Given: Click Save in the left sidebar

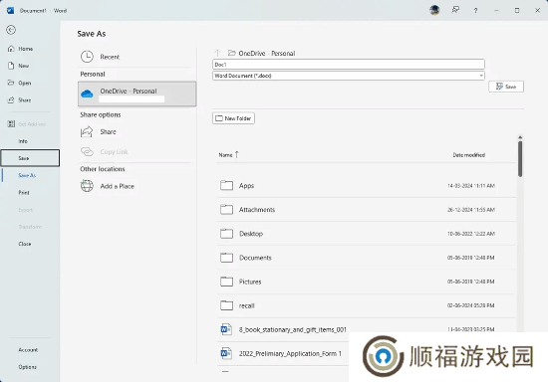Looking at the screenshot, I should coord(30,158).
